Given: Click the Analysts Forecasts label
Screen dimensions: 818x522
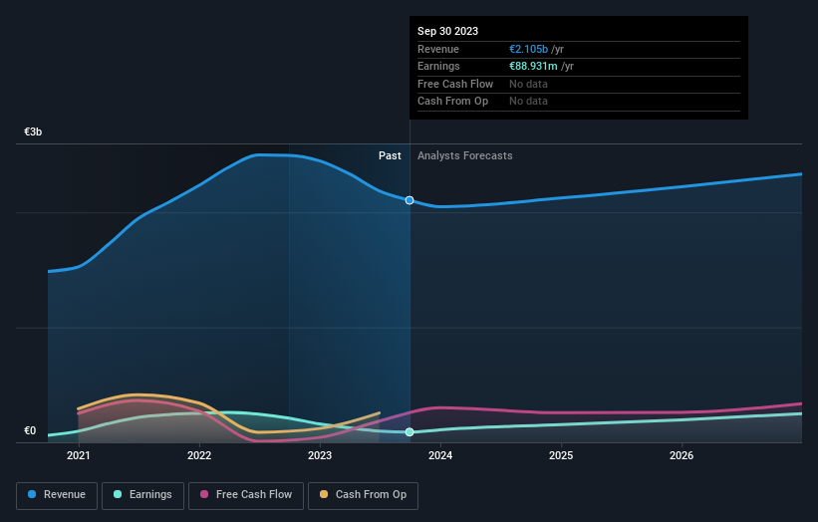Looking at the screenshot, I should (x=465, y=155).
